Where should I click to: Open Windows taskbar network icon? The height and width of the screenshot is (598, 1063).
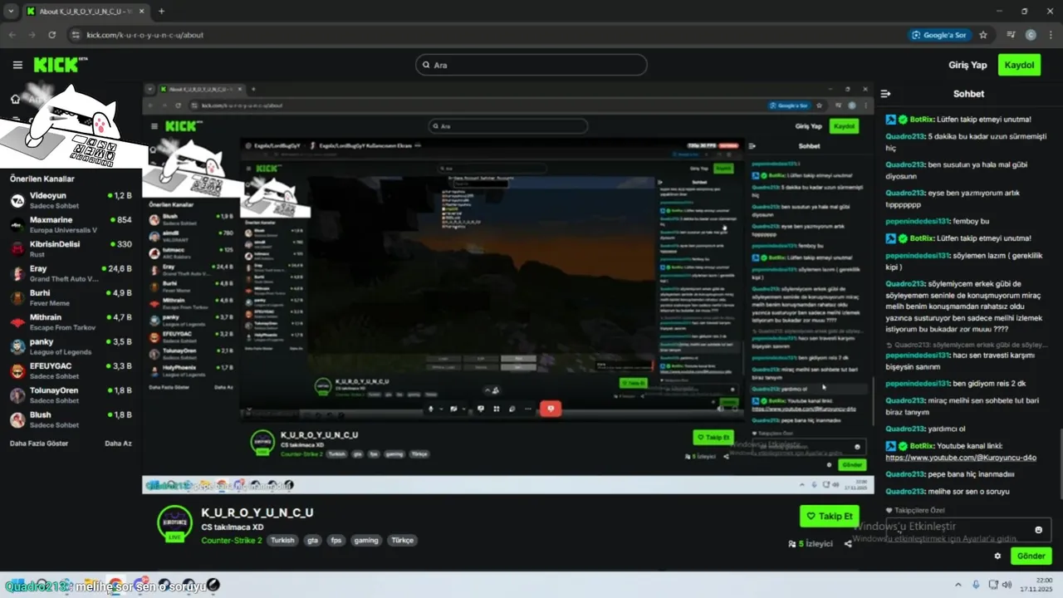(x=992, y=585)
